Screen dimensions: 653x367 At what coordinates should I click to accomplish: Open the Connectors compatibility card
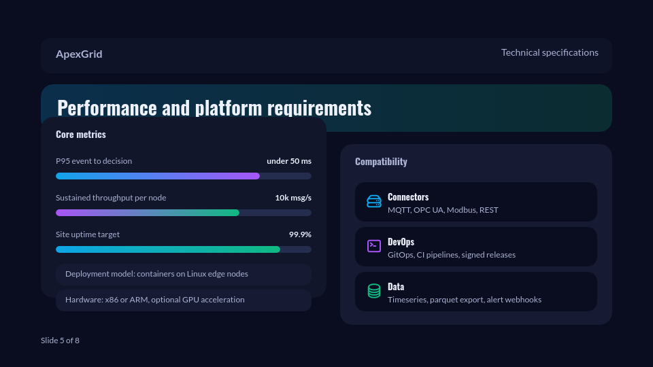pyautogui.click(x=476, y=202)
